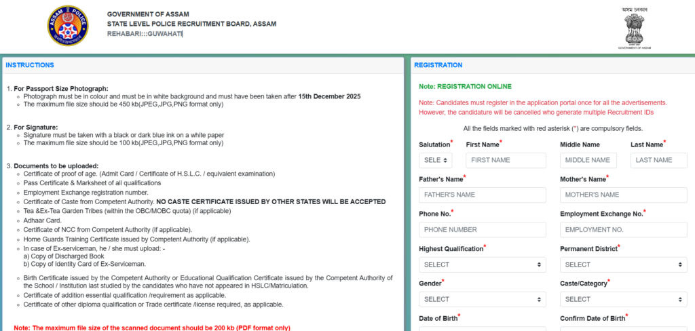
Task: Open the Salutation dropdown
Action: [x=435, y=161]
